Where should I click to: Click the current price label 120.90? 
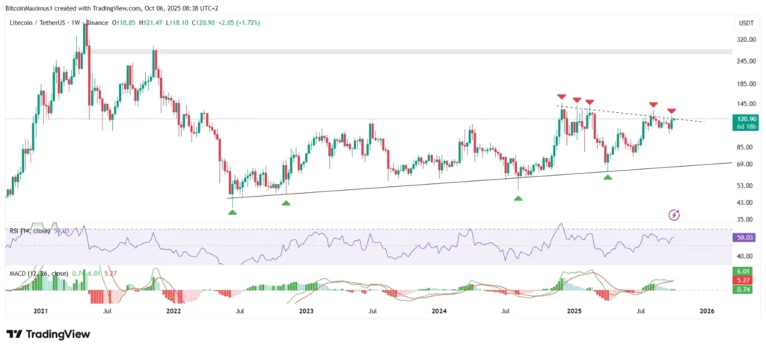(745, 119)
